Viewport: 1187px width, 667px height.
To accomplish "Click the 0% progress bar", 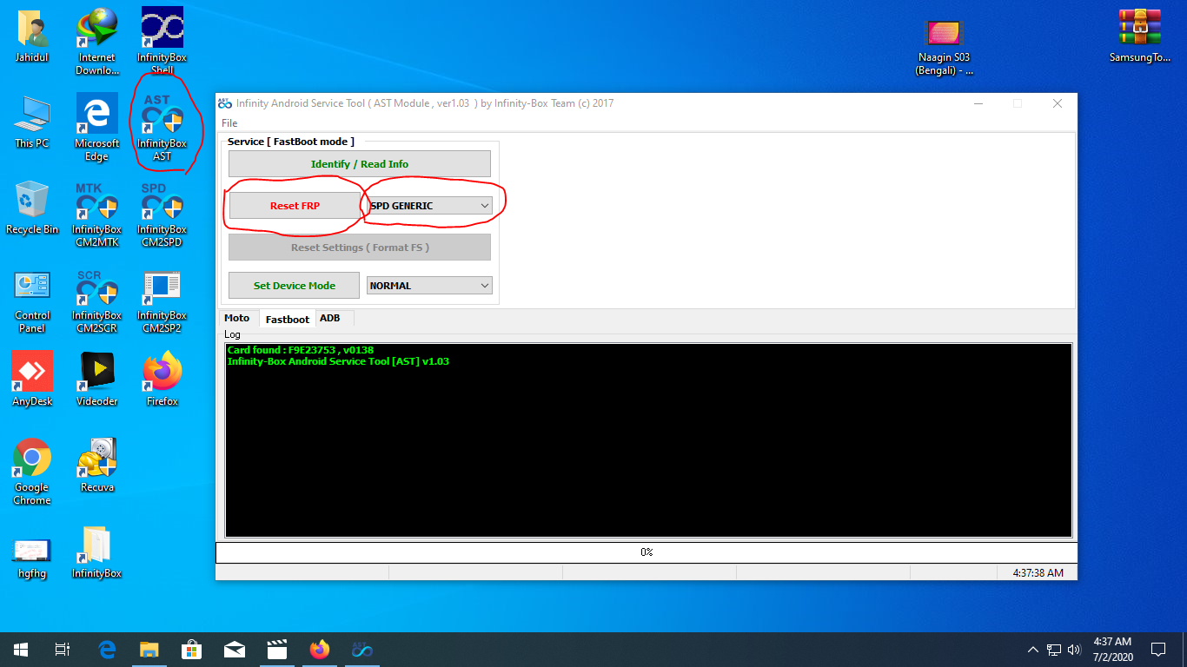I will [x=647, y=552].
